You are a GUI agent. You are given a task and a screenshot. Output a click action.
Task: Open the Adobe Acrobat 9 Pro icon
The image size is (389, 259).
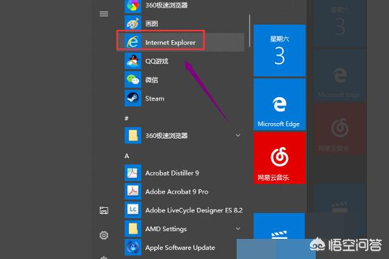pos(133,192)
